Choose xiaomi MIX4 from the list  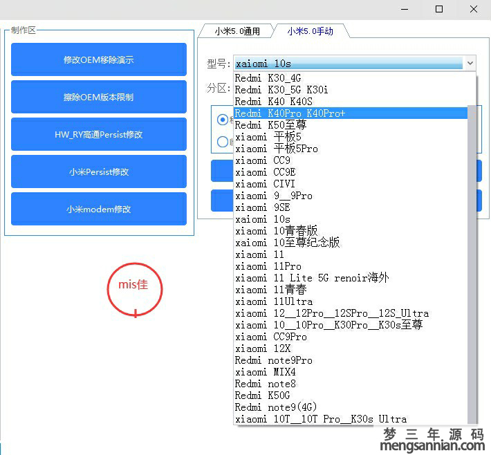pos(351,372)
